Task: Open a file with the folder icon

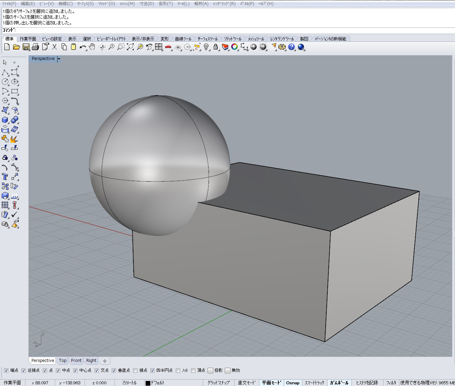Action: click(16, 47)
